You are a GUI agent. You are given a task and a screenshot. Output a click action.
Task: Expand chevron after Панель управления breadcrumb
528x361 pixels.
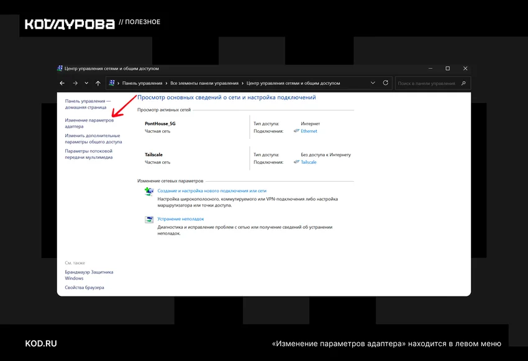[x=166, y=83]
